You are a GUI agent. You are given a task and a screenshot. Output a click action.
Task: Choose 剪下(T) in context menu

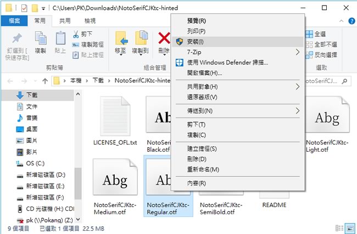click(x=238, y=125)
